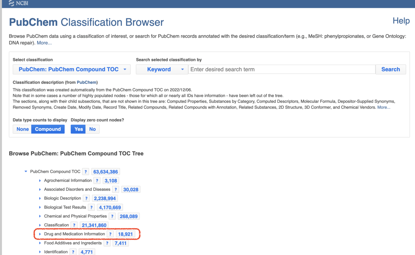Expand the Associated Disorders and Diseases node
The height and width of the screenshot is (255, 415).
click(x=40, y=189)
